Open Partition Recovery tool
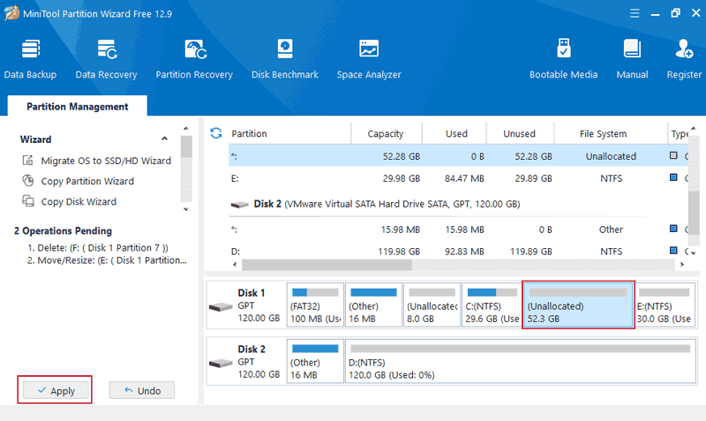Viewport: 706px width, 421px height. click(194, 57)
